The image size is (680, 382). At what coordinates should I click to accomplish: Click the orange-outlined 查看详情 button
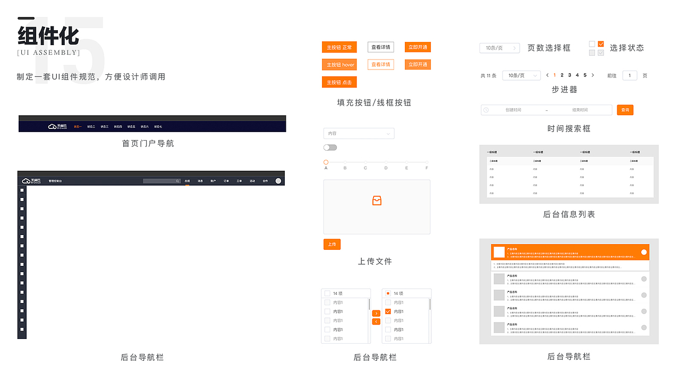[x=380, y=65]
